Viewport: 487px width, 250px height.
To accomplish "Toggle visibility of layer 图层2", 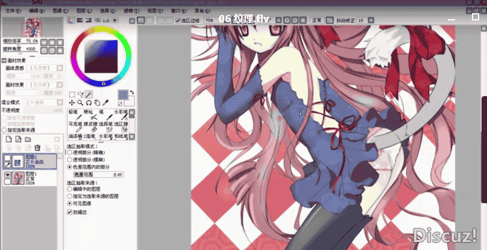I will click(7, 158).
